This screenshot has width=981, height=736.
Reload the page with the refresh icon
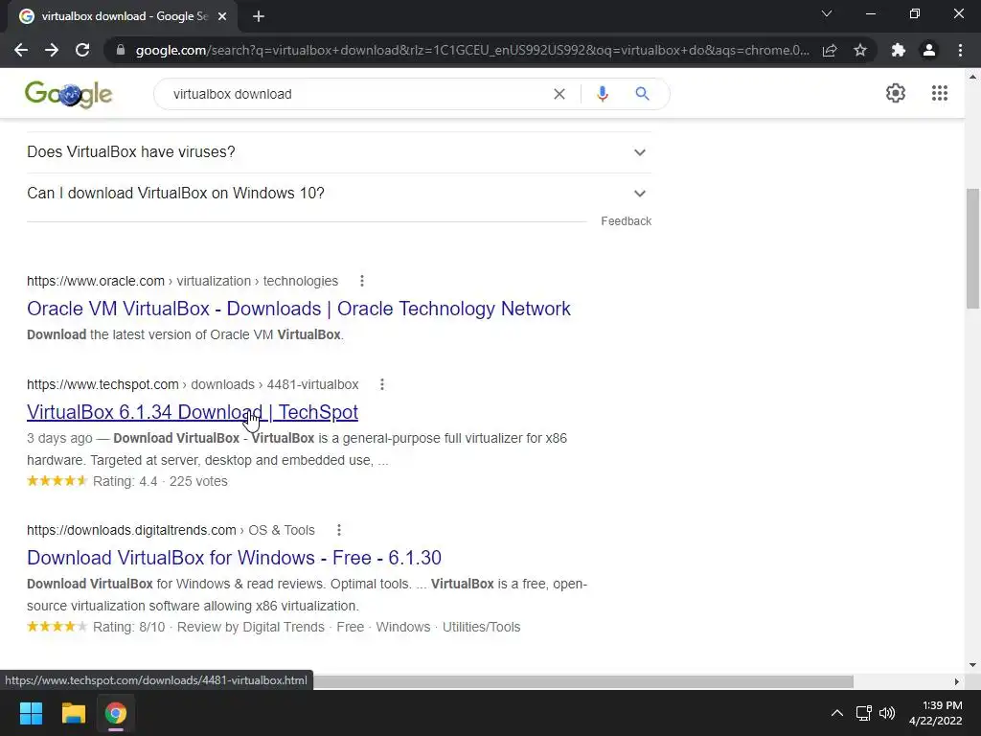pos(82,50)
